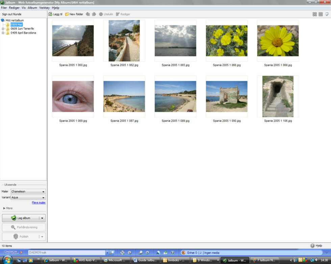Switch to the AVG Anti-V... taskbar window
This screenshot has height=264, width=331.
[x=85, y=260]
